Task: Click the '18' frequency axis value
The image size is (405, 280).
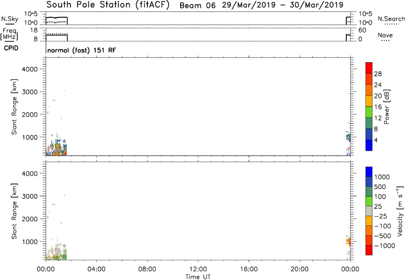Action: coord(34,30)
